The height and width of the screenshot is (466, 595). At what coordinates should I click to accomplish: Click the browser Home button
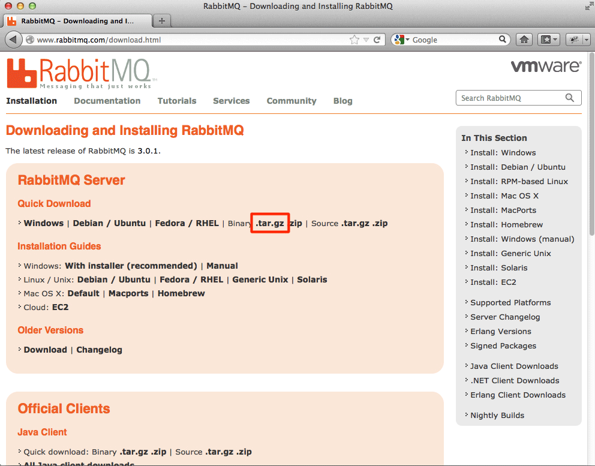[524, 39]
